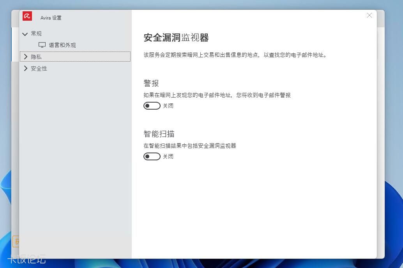
Task: Click the 关闭 label next to the 警报 switch
Action: (168, 105)
